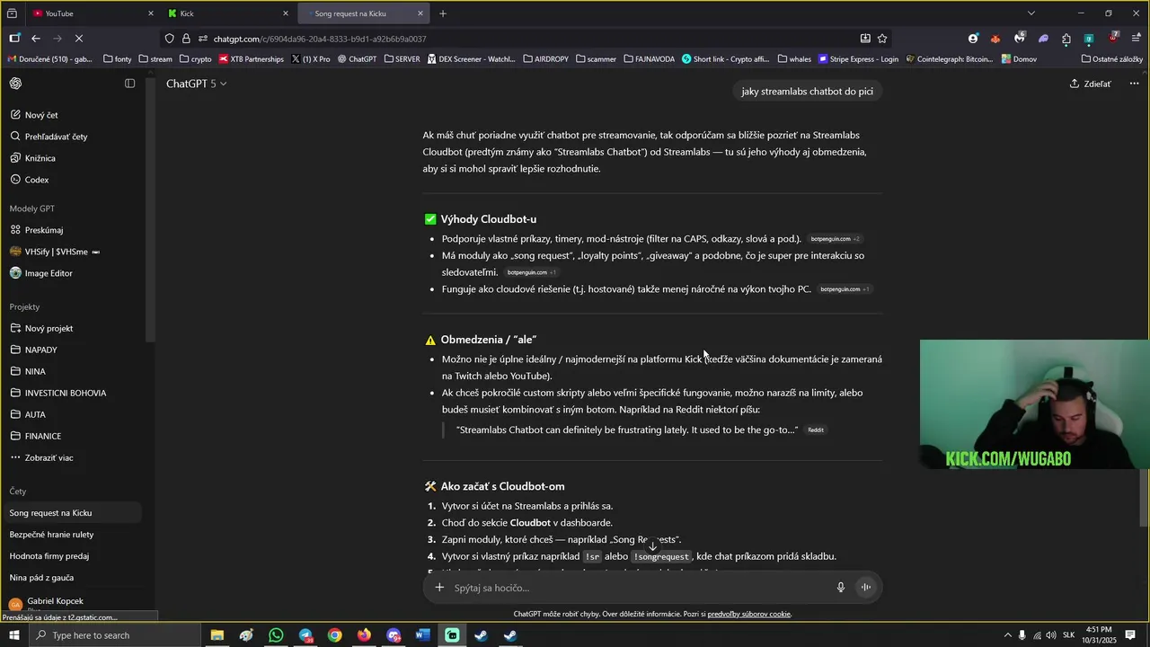Open ChatGPT 5 model selector dropdown
The image size is (1150, 647).
tap(197, 84)
